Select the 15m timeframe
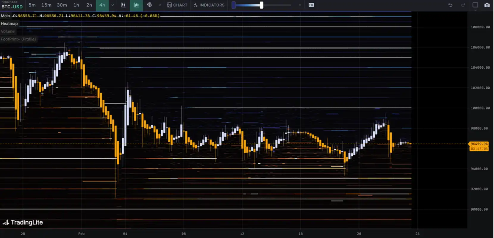 46,5
